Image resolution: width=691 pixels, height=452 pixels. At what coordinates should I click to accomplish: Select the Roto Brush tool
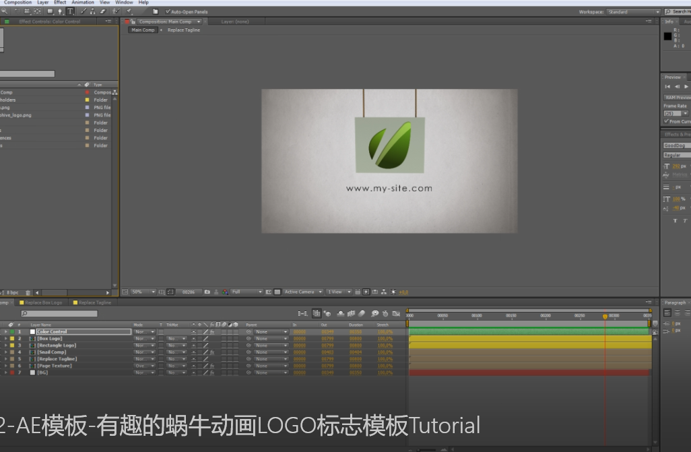[116, 11]
